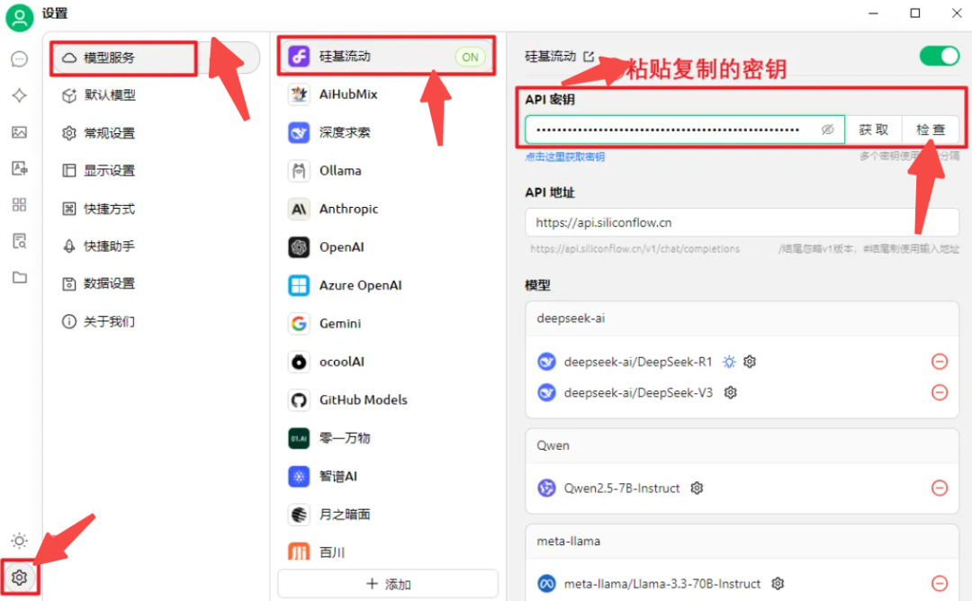Click the 检查 API key button

point(931,130)
